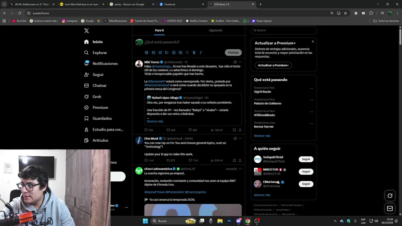Viewport: 402px width, 226px height.
Task: Open more options on Elon Musk post
Action: tap(240, 138)
